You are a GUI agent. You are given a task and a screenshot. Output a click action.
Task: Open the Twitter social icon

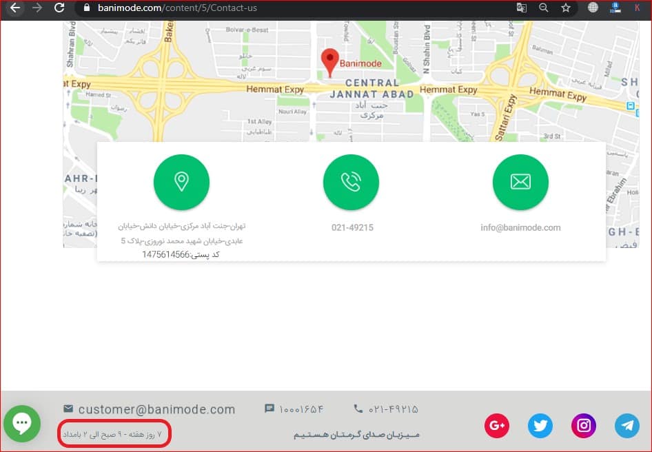click(x=540, y=425)
